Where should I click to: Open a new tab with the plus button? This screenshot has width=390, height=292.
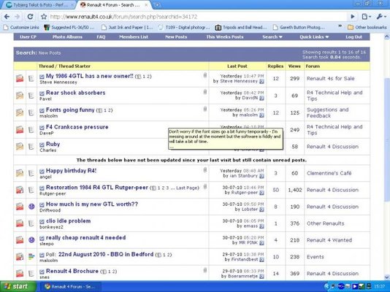point(157,4)
